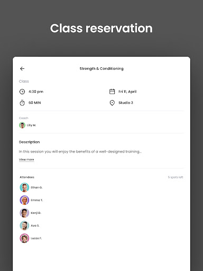The height and width of the screenshot is (271, 203).
Task: Open Emma T.'s profile picture
Action: click(x=24, y=200)
